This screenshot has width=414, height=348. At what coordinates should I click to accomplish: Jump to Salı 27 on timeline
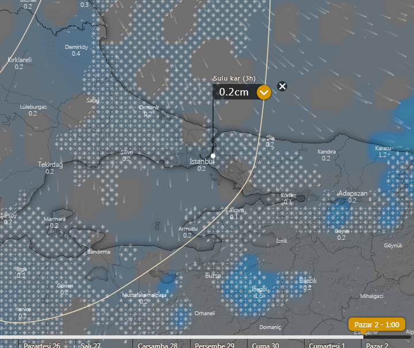pyautogui.click(x=90, y=345)
